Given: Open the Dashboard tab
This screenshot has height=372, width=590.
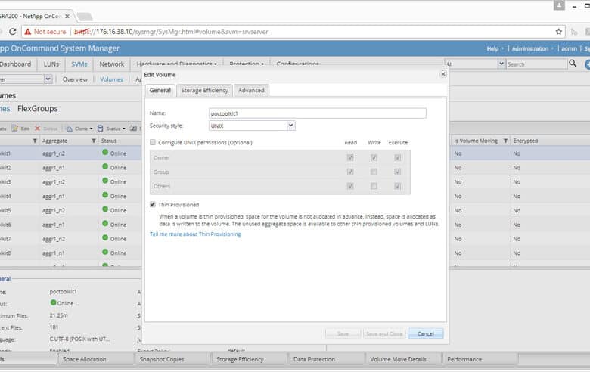Looking at the screenshot, I should click(15, 64).
